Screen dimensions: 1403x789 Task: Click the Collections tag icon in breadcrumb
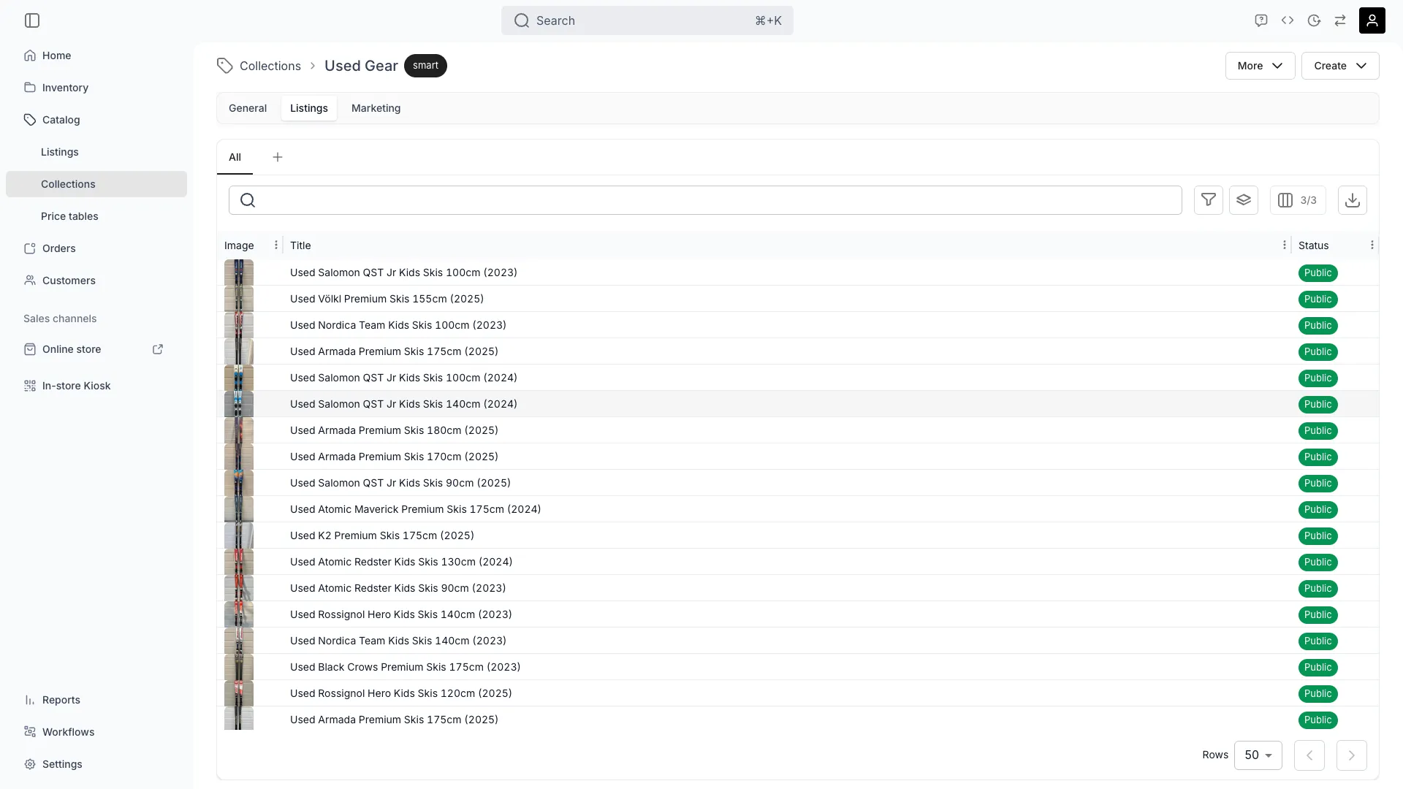tap(224, 66)
